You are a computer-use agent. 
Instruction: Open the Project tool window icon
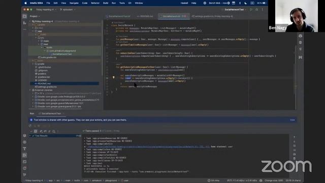click(25, 16)
